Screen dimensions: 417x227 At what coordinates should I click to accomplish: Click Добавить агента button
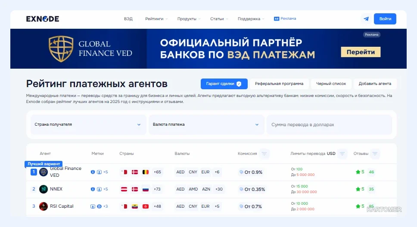pos(375,84)
